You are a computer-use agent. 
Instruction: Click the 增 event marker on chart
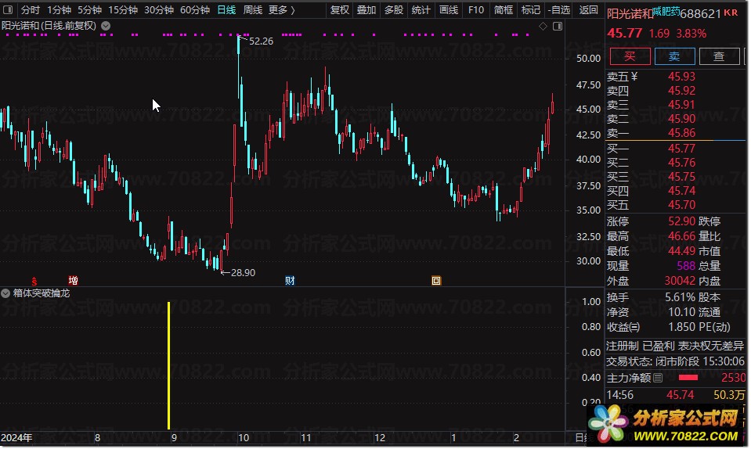point(73,280)
